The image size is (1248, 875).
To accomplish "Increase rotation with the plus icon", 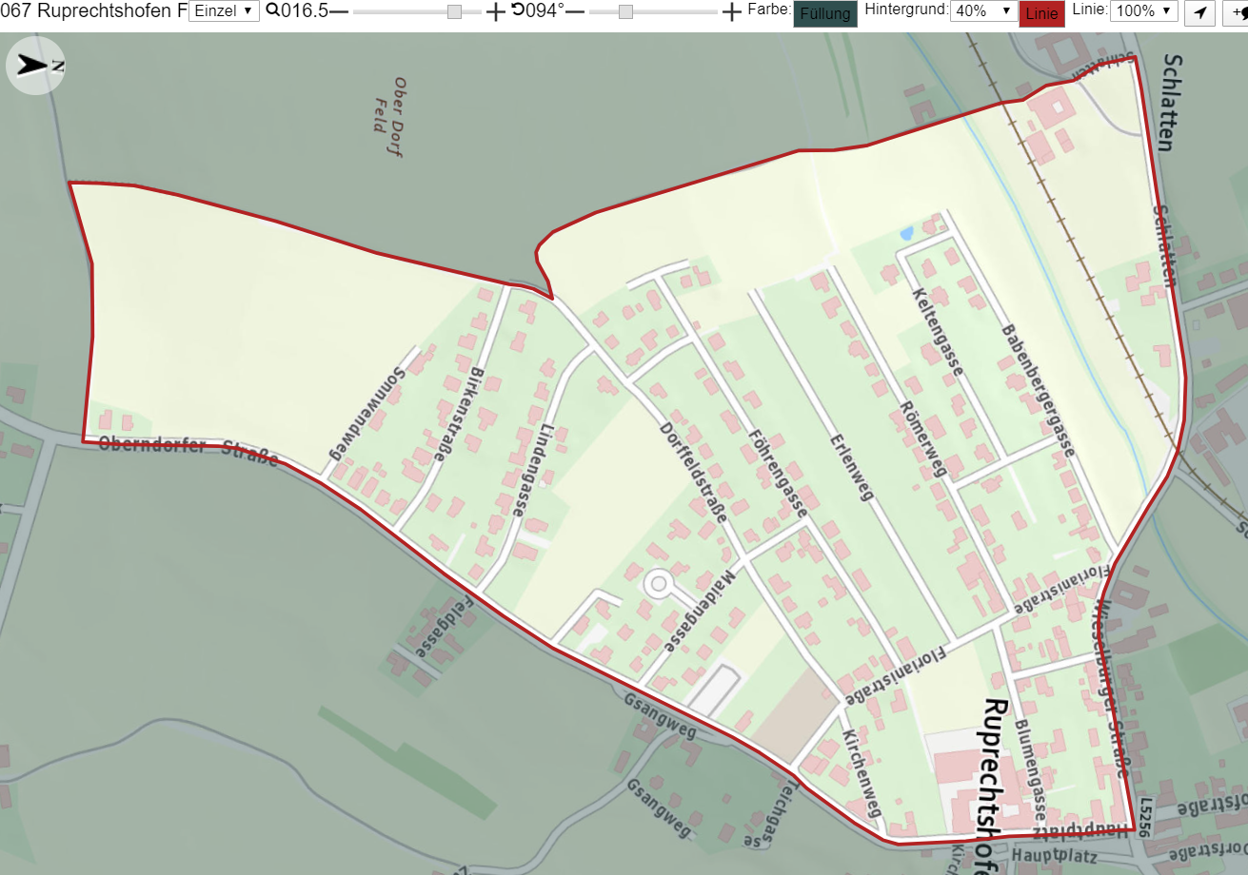I will click(x=731, y=11).
